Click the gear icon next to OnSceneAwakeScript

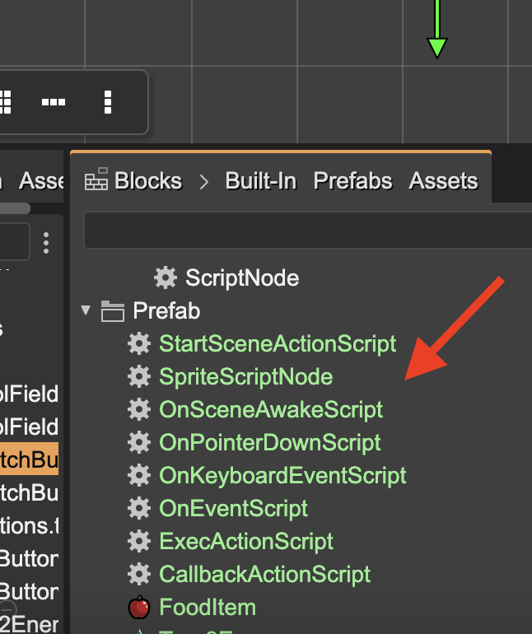(x=139, y=409)
